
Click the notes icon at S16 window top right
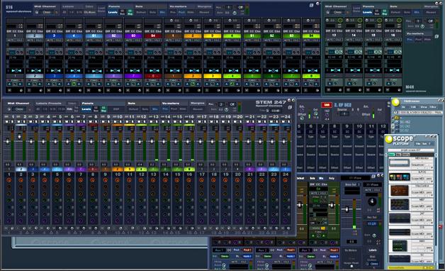tap(311, 6)
